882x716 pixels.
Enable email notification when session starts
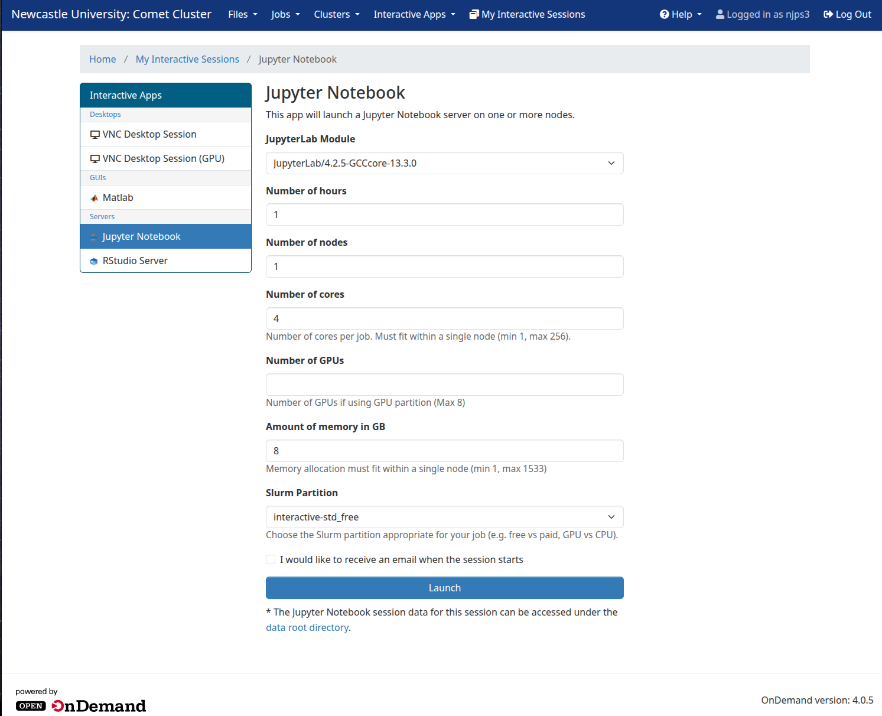tap(271, 559)
